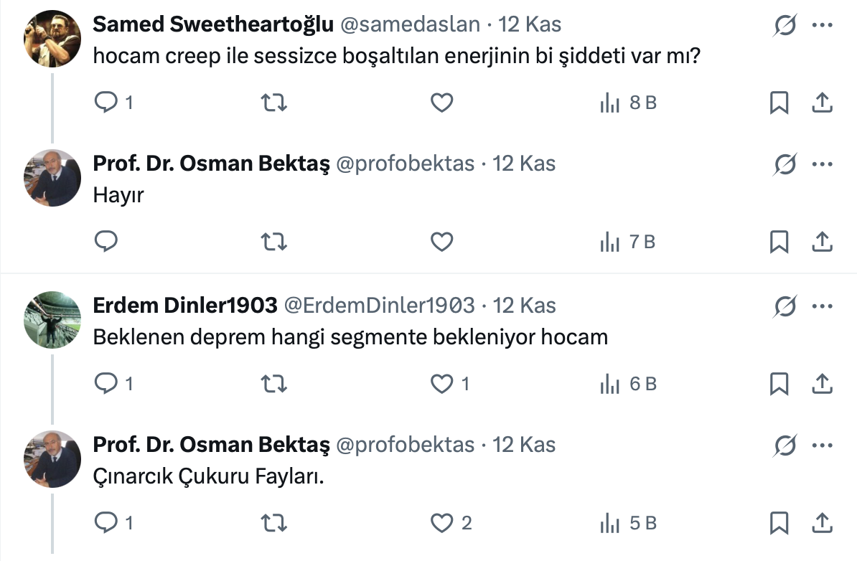Like Samed Sweetheartoğlu's tweet about creep
The image size is (857, 561).
pyautogui.click(x=441, y=103)
